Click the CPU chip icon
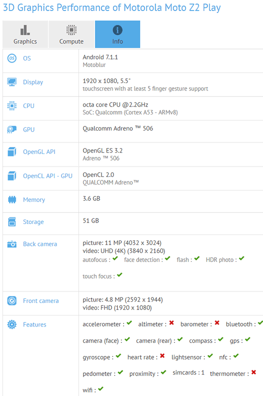This screenshot has height=396, width=263. pyautogui.click(x=12, y=106)
